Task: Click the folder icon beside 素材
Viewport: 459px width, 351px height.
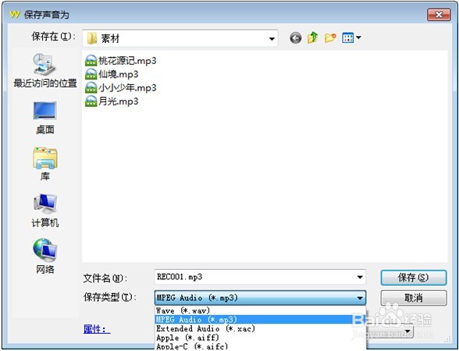Action: click(x=92, y=38)
